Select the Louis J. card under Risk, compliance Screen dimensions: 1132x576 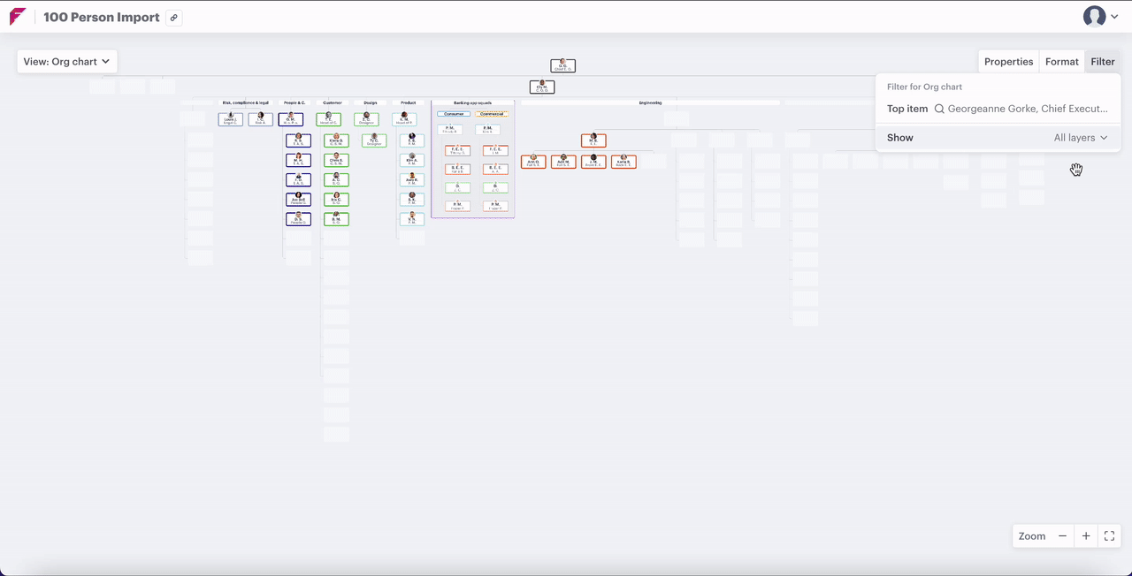click(231, 119)
